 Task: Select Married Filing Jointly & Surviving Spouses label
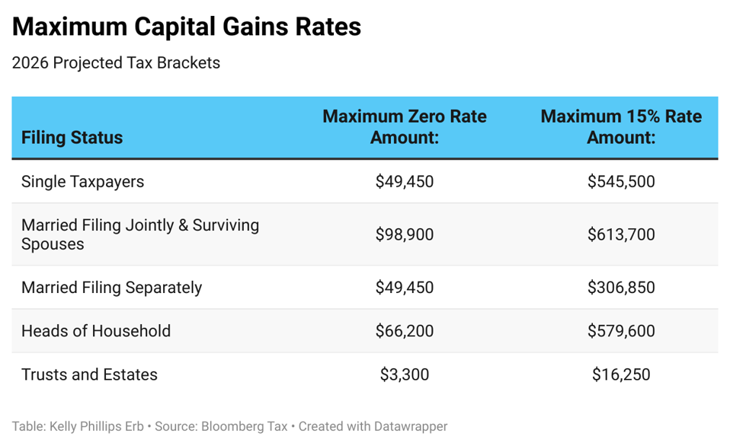pyautogui.click(x=139, y=234)
